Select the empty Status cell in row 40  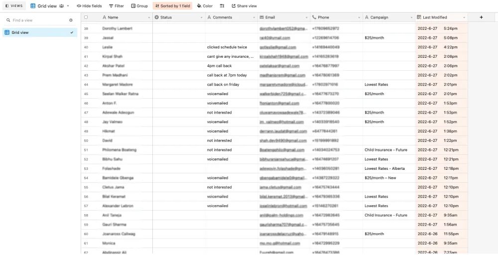[x=179, y=47]
